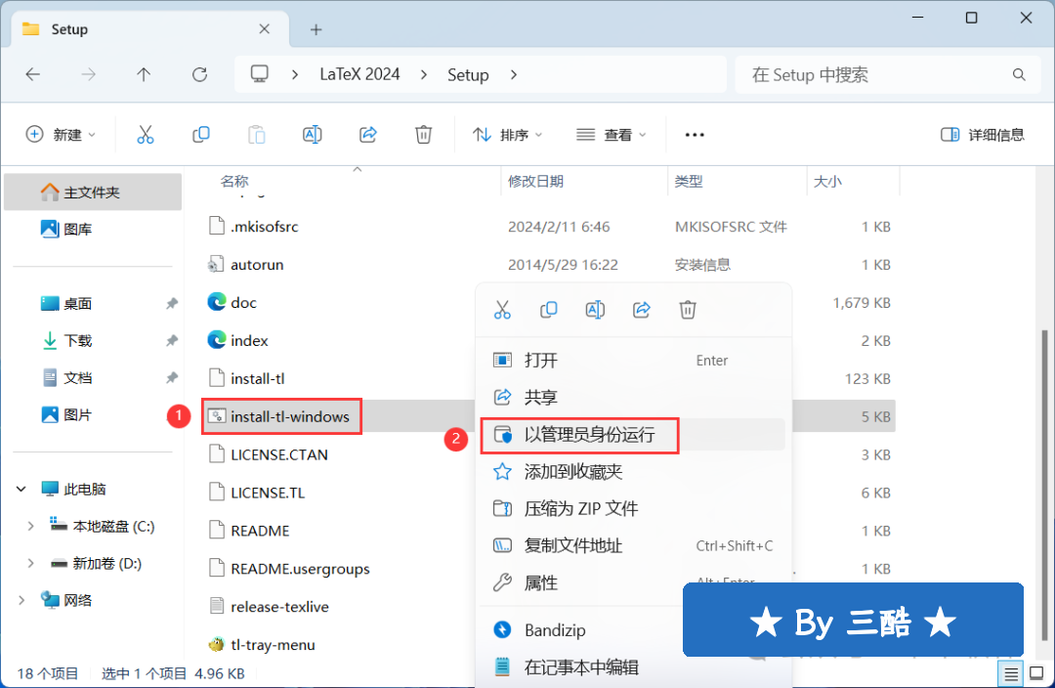
Task: Select the autorun file
Action: coord(257,265)
